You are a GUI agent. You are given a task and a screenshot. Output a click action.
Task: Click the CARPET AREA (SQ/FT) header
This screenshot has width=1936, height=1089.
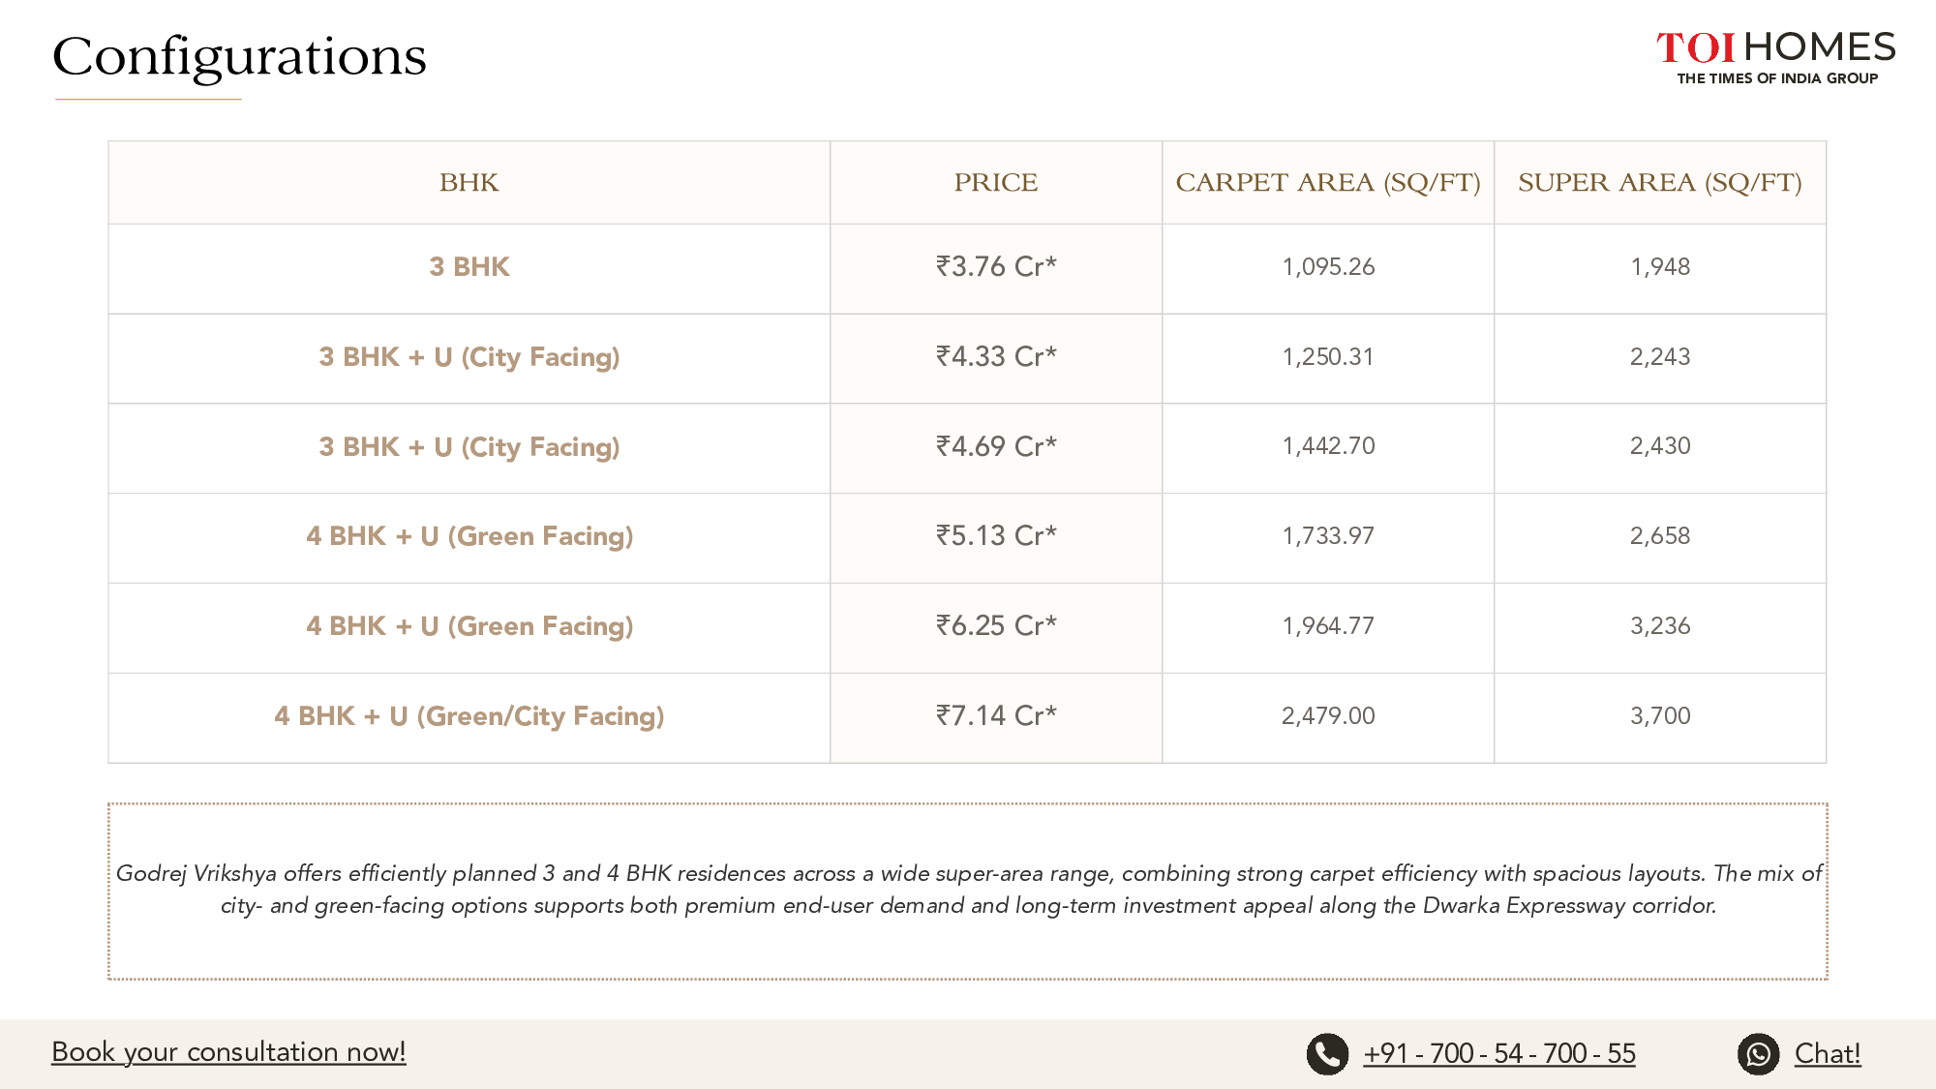(x=1327, y=183)
